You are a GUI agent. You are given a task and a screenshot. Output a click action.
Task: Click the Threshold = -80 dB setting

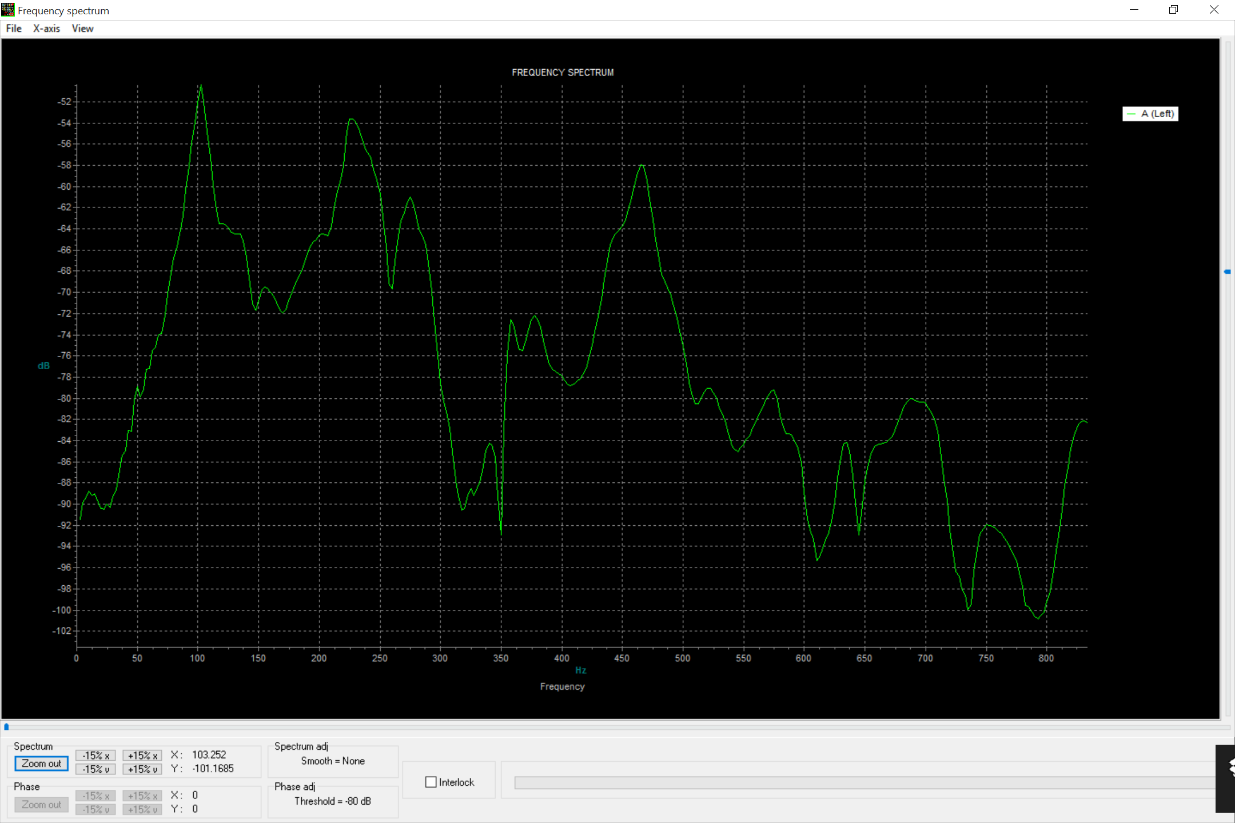[333, 801]
